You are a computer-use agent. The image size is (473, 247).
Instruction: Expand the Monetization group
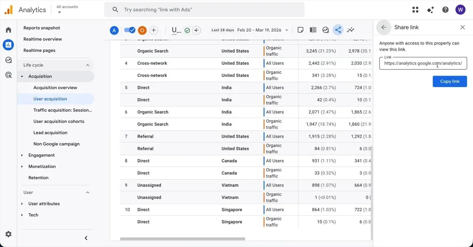point(22,167)
